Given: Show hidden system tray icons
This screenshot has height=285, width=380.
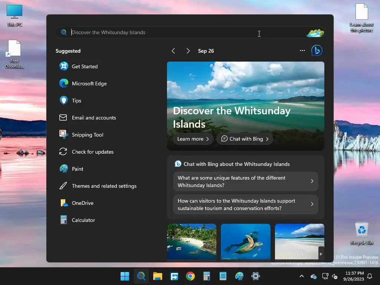Looking at the screenshot, I should [x=302, y=276].
